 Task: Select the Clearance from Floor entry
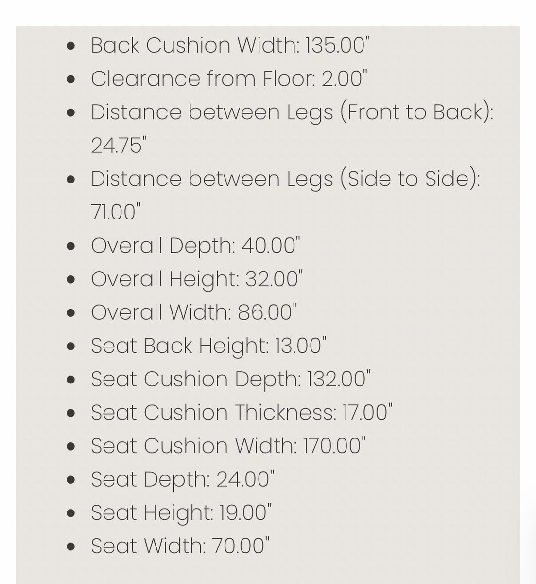coord(228,79)
